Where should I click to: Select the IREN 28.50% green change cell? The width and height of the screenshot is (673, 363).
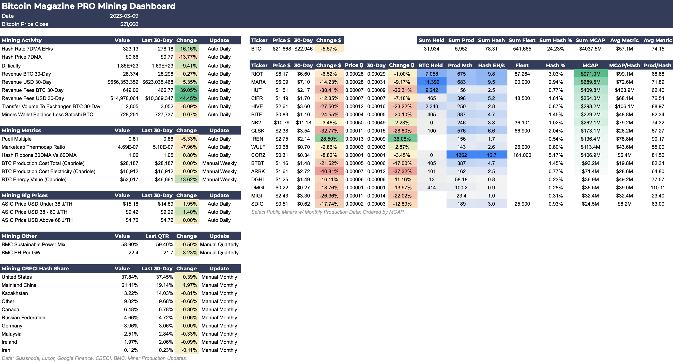(329, 139)
